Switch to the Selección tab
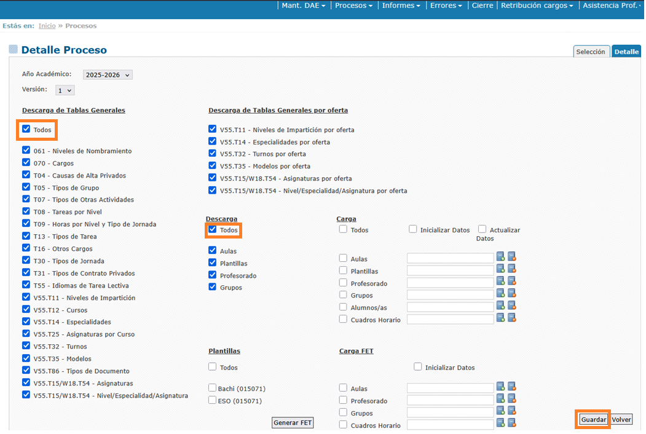Screen dimensions: 646x434 click(x=591, y=52)
